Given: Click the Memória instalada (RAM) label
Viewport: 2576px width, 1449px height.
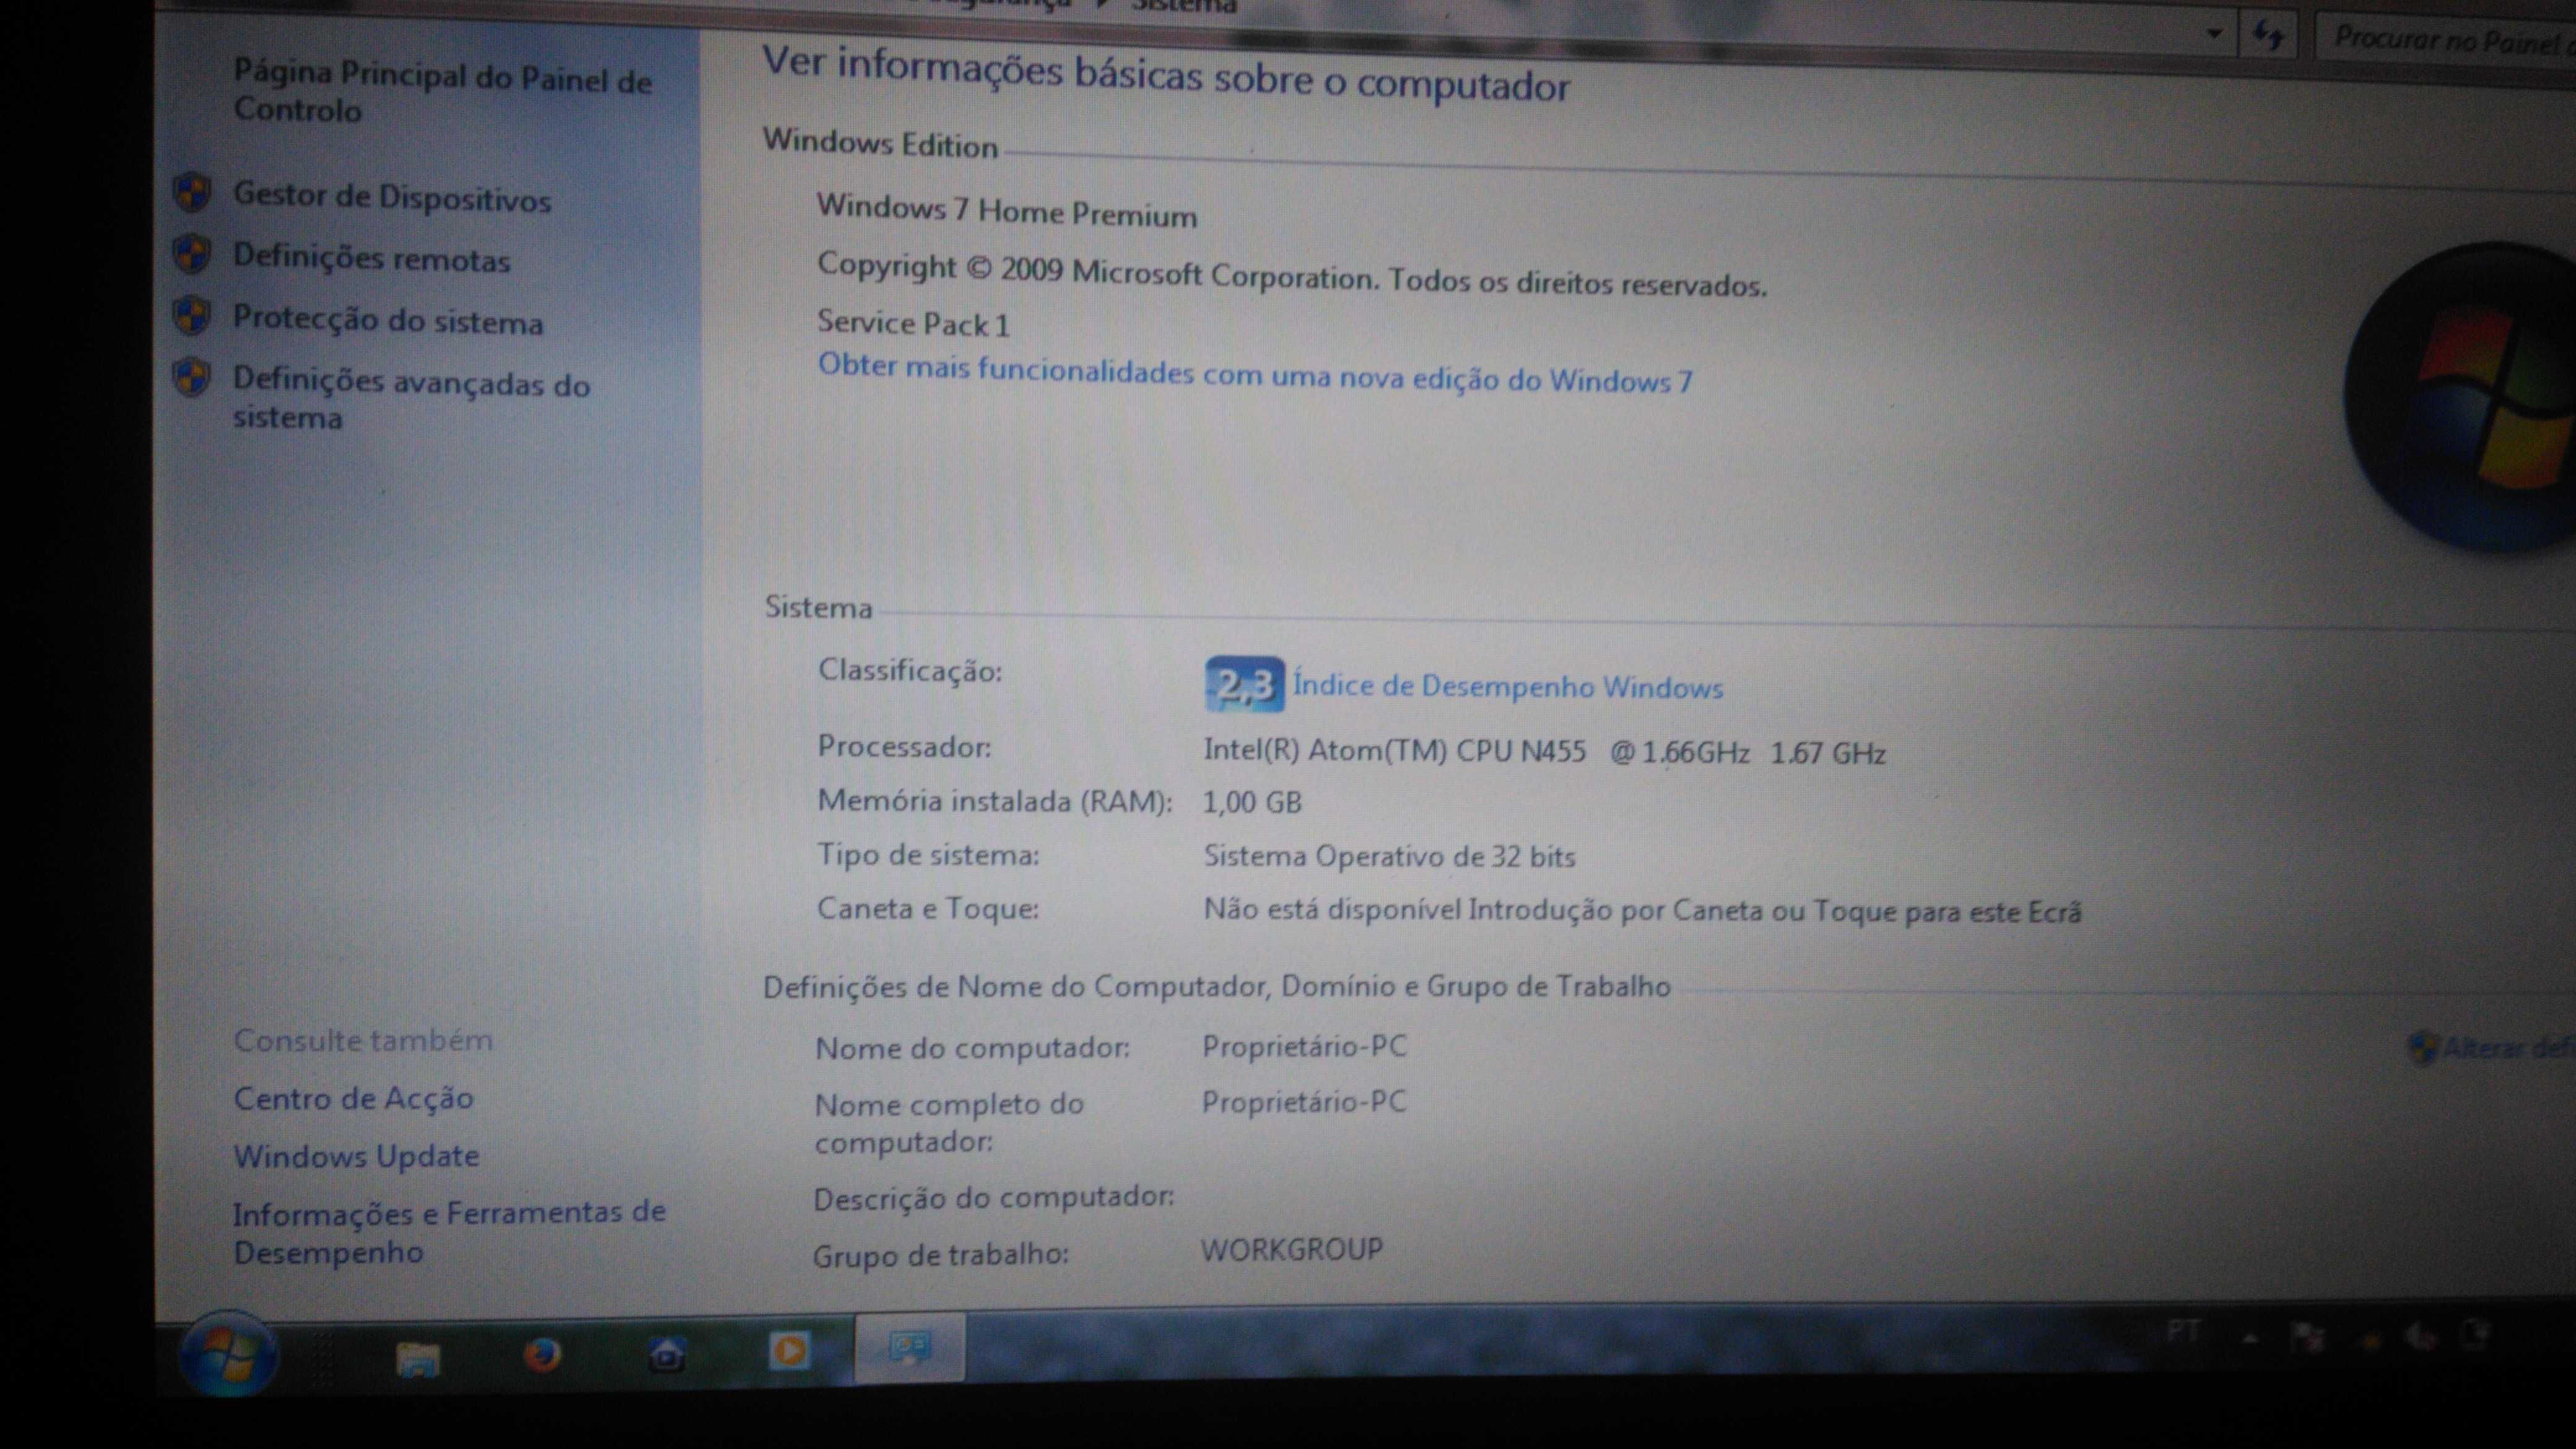Looking at the screenshot, I should [995, 801].
